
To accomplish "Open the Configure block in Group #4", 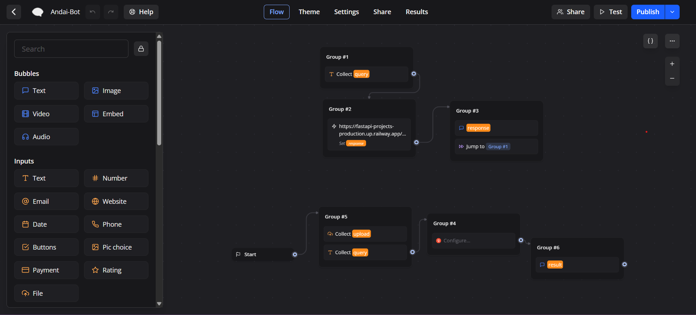I will [473, 241].
